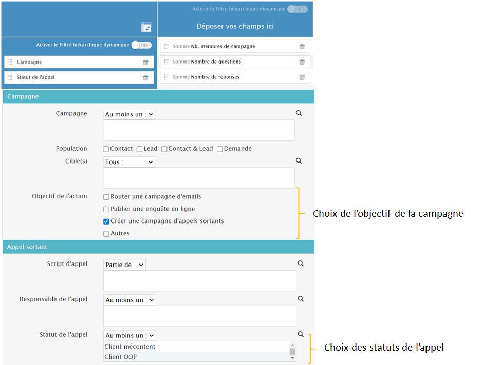Uncheck Créer une campagne d'appels sortants
Screen dimensions: 482x365
click(x=106, y=221)
